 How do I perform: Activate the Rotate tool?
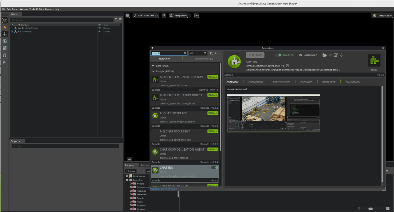point(4,41)
